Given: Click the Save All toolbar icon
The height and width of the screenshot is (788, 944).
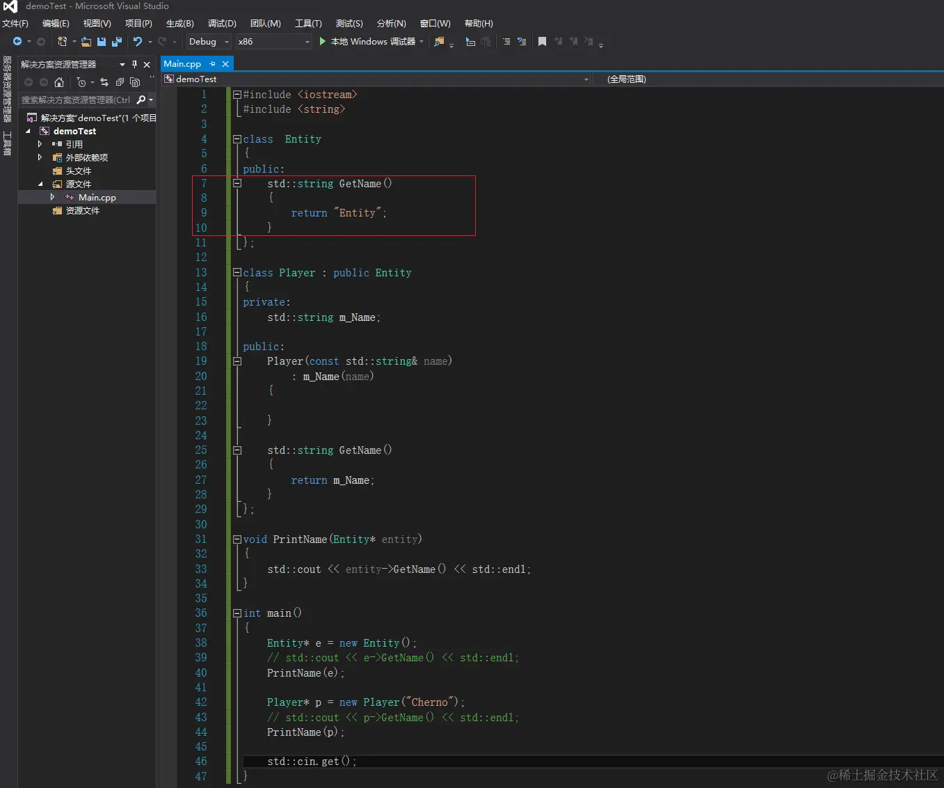Looking at the screenshot, I should point(117,42).
